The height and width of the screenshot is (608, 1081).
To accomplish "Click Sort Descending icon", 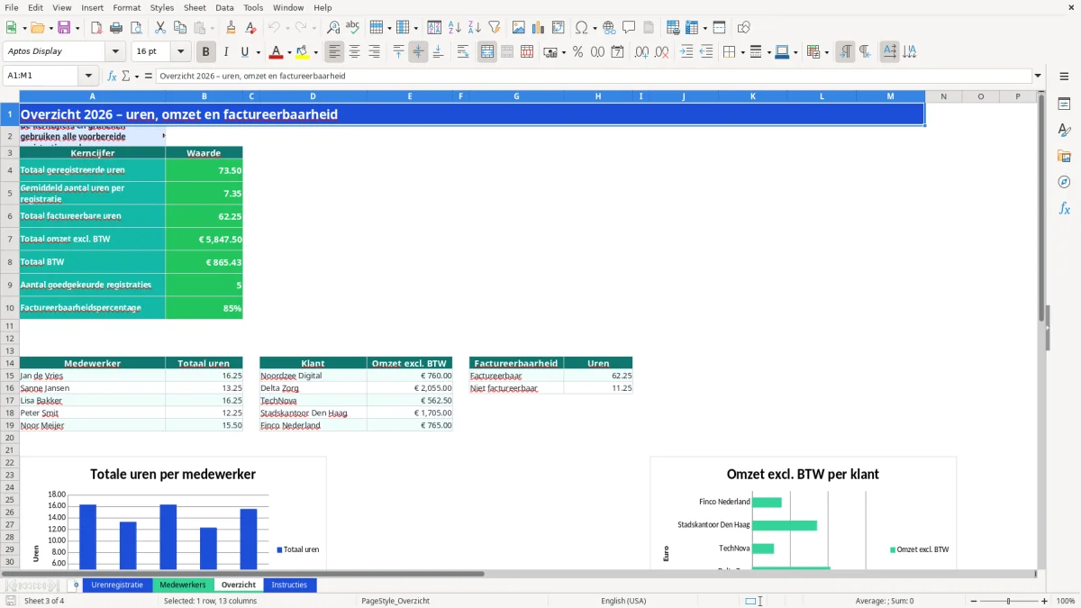I will click(475, 28).
